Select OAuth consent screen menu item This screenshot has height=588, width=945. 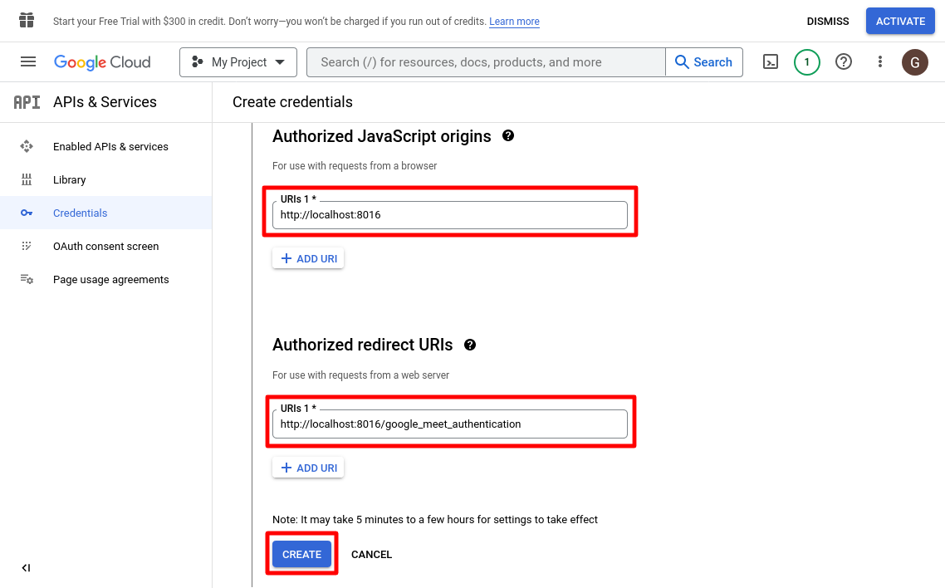point(105,247)
